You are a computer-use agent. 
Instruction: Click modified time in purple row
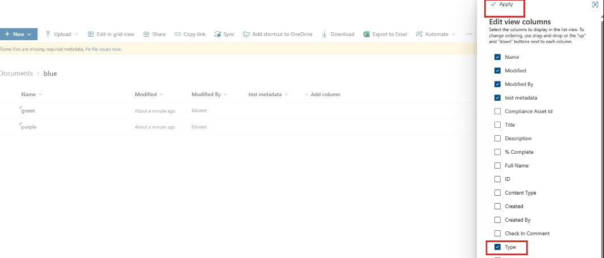click(x=155, y=127)
